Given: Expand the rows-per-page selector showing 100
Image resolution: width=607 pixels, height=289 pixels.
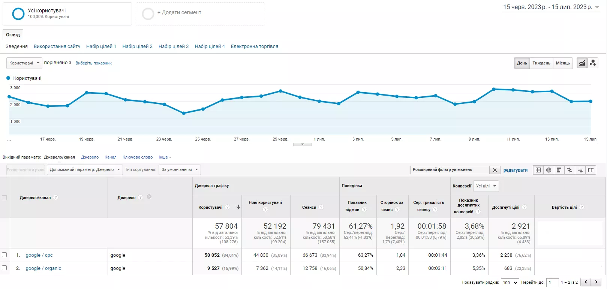Looking at the screenshot, I should [x=510, y=283].
